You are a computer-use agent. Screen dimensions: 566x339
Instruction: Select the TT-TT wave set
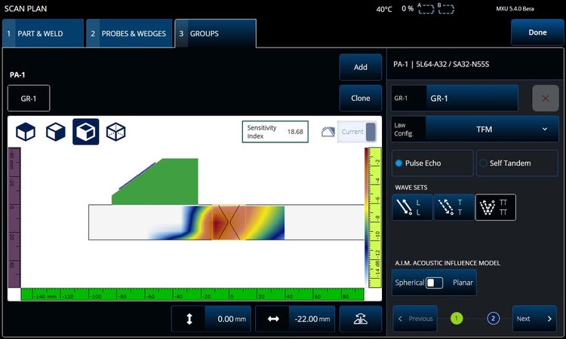[x=495, y=207]
